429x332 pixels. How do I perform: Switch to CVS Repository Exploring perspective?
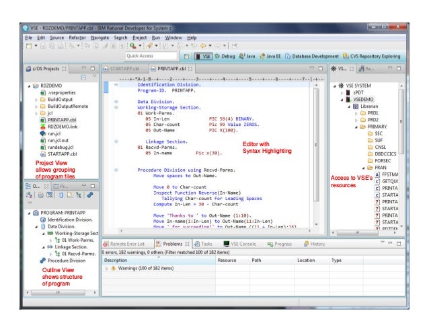click(371, 56)
